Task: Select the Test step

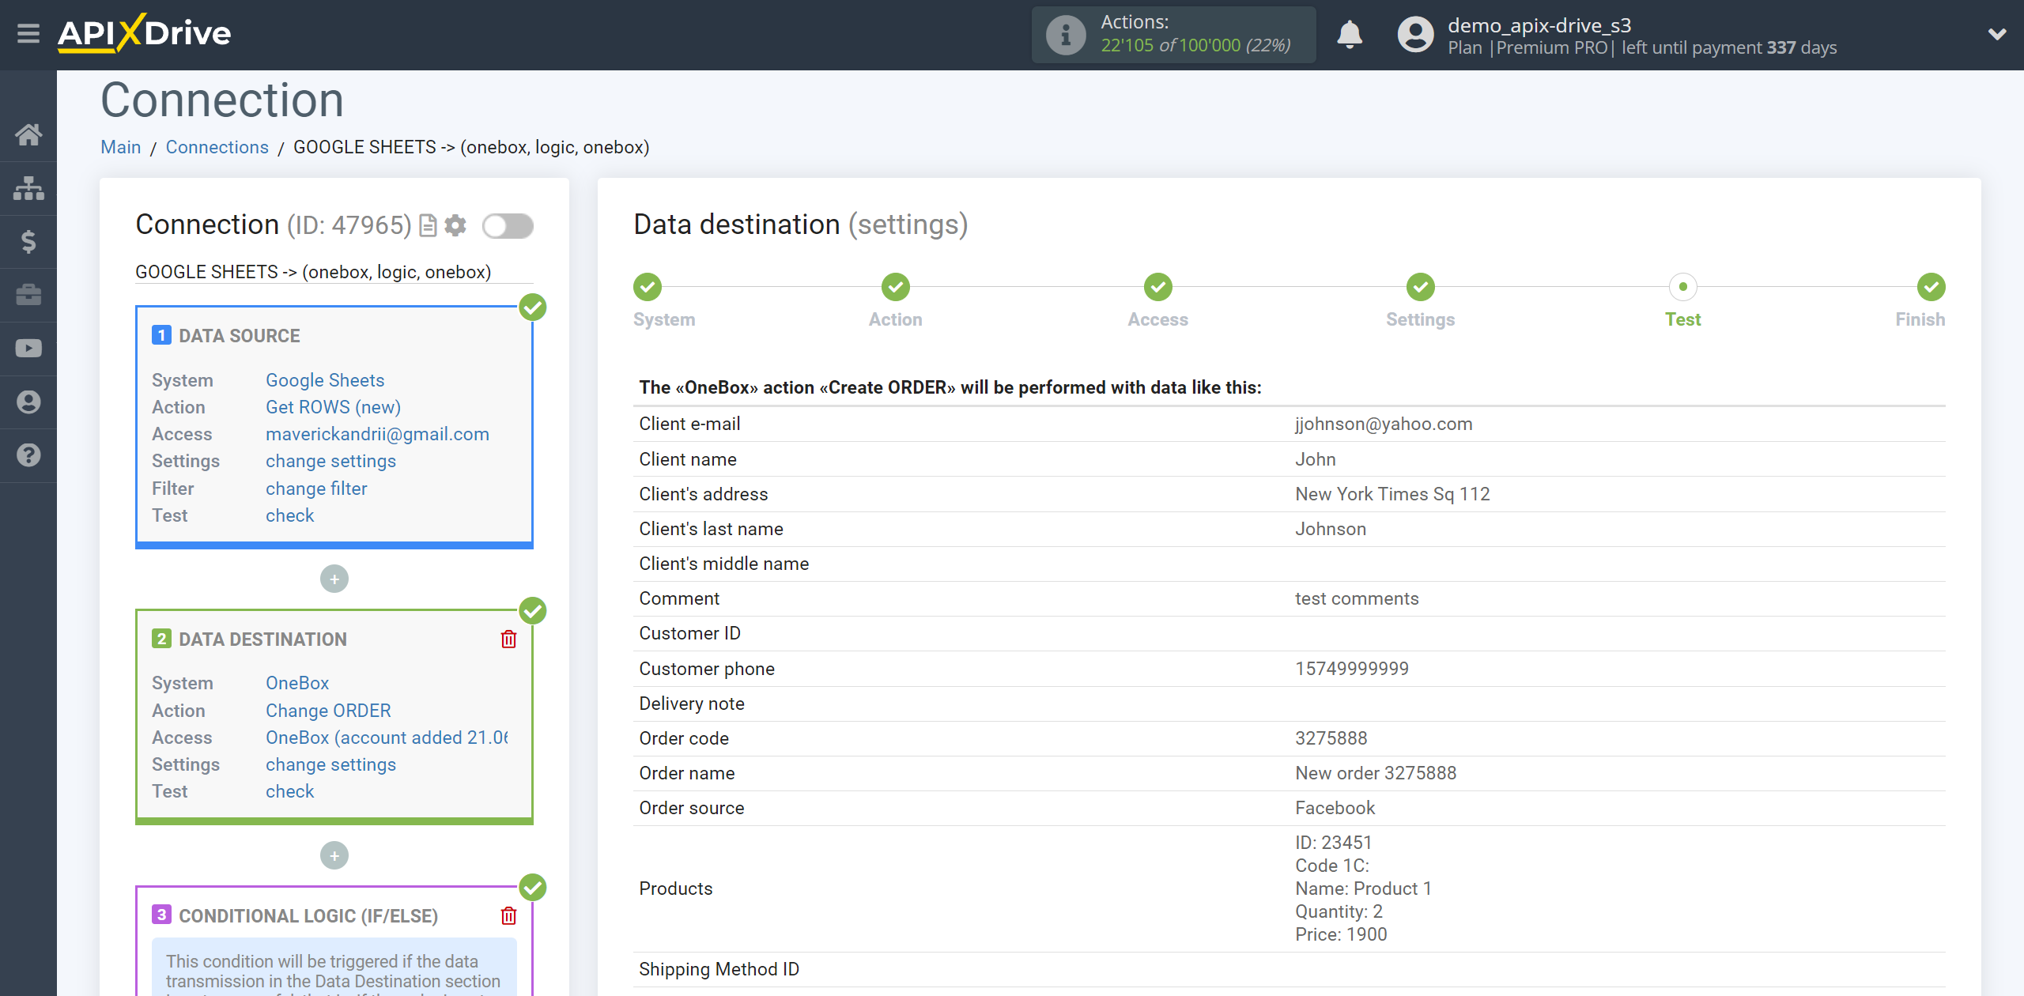Action: pos(1683,287)
